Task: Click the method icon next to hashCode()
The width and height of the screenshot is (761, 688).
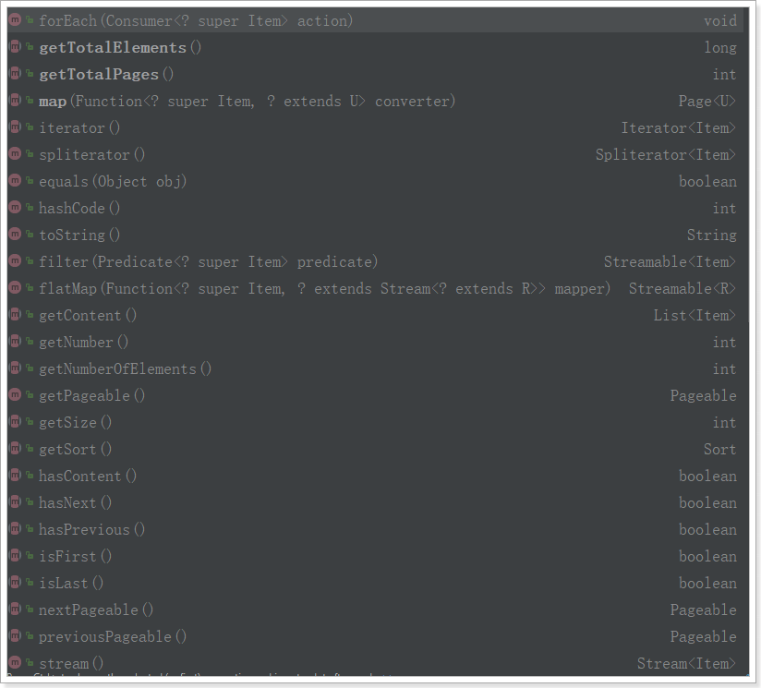Action: pyautogui.click(x=16, y=208)
